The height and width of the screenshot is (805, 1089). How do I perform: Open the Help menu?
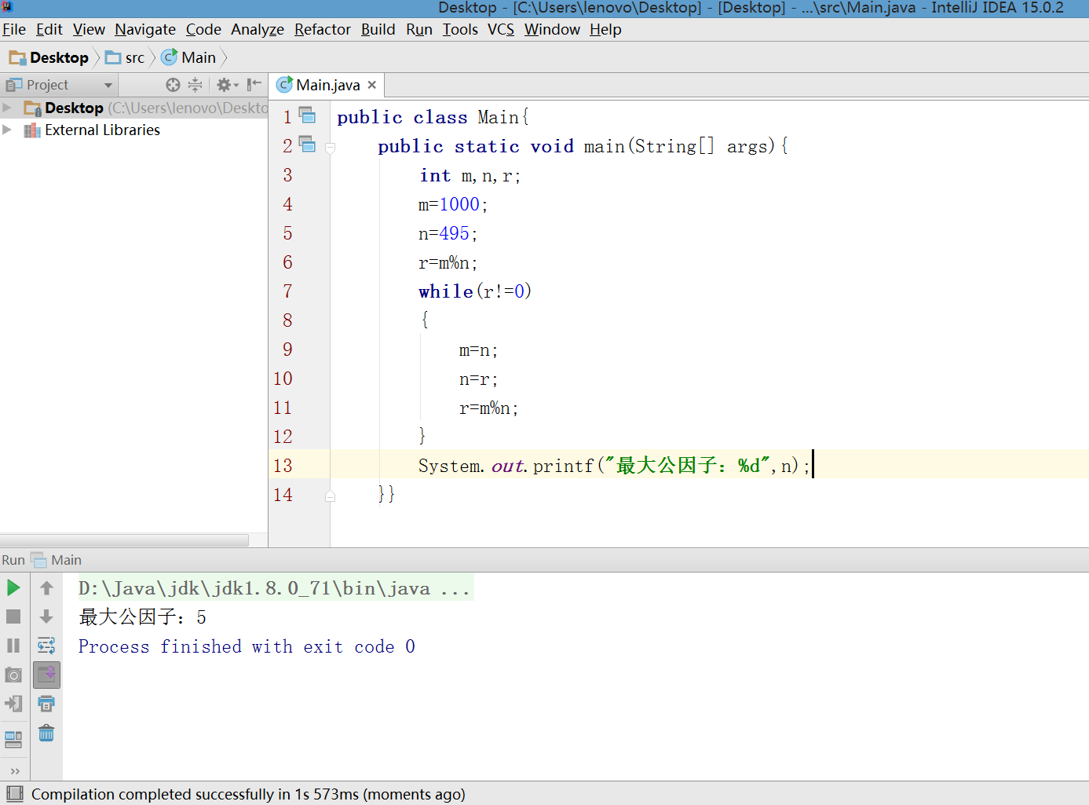tap(605, 29)
